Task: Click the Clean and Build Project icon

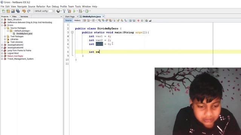Action: pyautogui.click(x=69, y=11)
